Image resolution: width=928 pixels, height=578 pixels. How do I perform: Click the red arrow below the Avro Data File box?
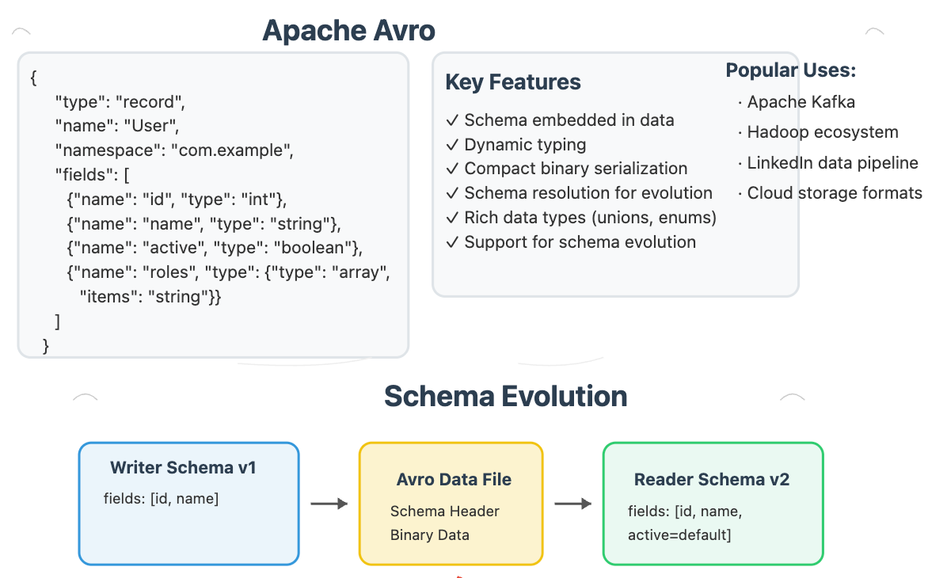click(x=459, y=576)
